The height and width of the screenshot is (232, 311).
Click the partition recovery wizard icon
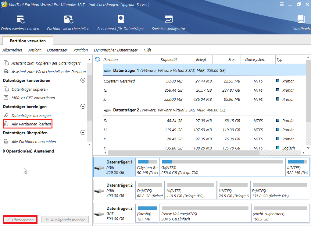pyautogui.click(x=6, y=72)
